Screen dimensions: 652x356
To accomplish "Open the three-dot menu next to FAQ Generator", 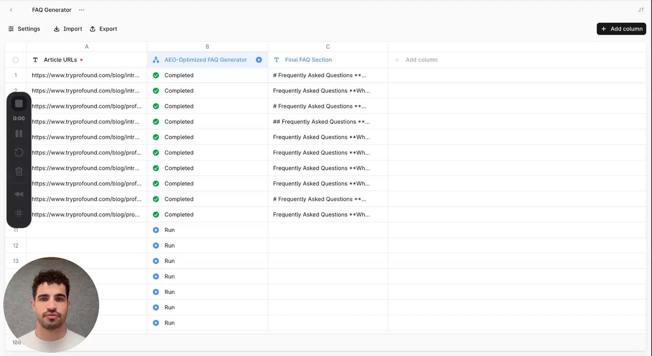I will tap(81, 10).
